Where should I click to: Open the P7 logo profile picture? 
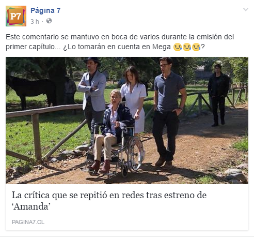[x=16, y=16]
